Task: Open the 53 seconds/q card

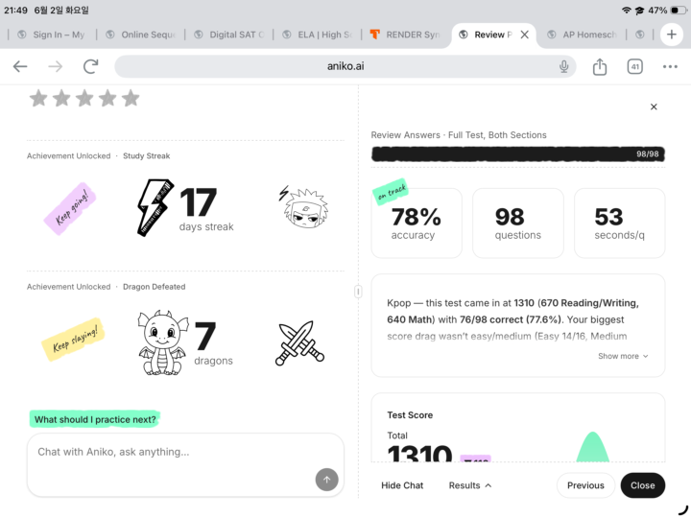Action: click(620, 223)
